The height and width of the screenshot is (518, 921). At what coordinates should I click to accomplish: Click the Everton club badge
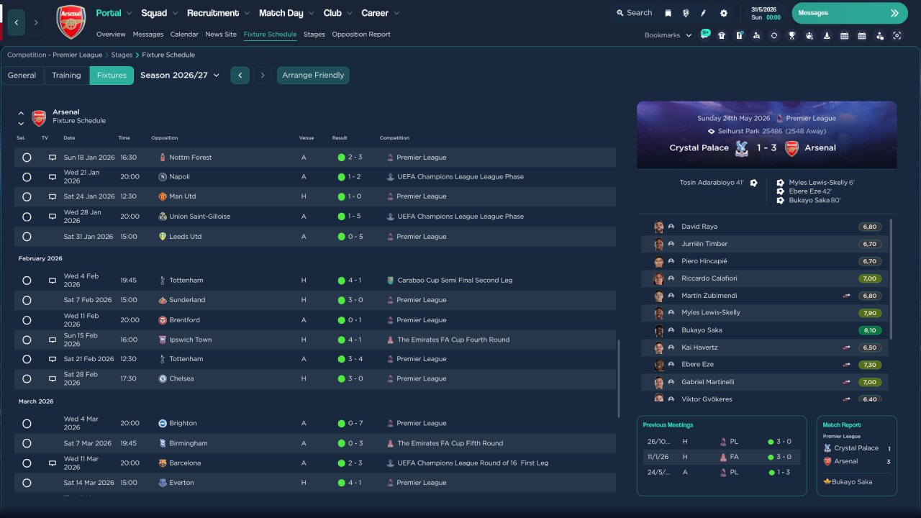tap(163, 483)
